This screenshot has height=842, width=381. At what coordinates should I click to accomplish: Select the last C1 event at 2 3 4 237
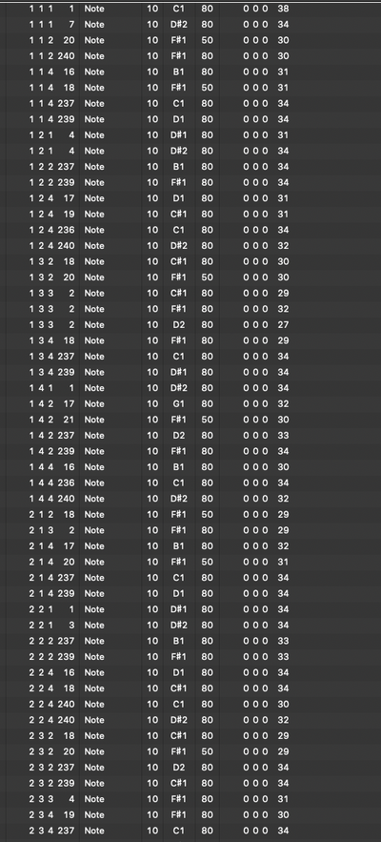coord(190,831)
